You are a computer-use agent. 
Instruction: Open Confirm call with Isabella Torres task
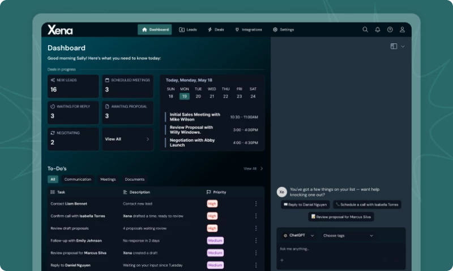[156, 216]
